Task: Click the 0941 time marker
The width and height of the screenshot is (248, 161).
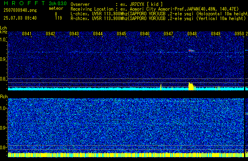Action: (x=26, y=34)
